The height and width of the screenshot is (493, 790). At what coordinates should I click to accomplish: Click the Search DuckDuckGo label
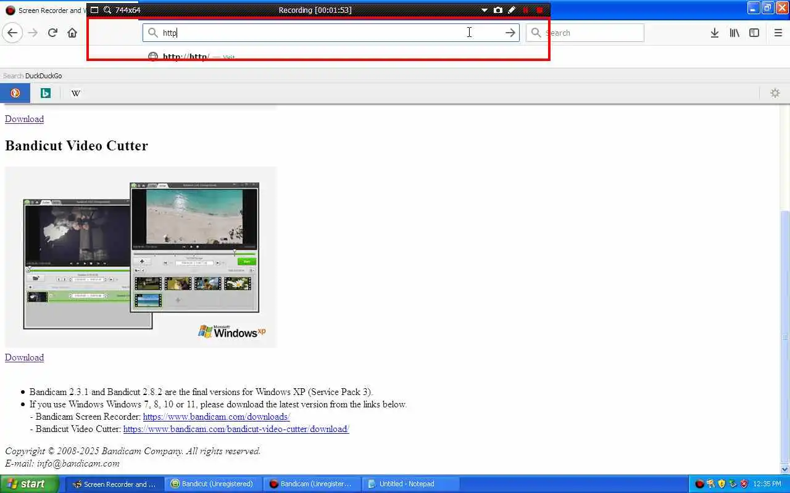32,76
